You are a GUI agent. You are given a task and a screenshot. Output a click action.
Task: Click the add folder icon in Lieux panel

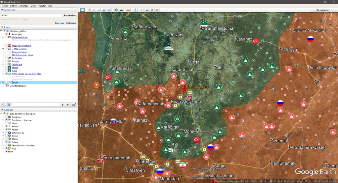click(74, 105)
